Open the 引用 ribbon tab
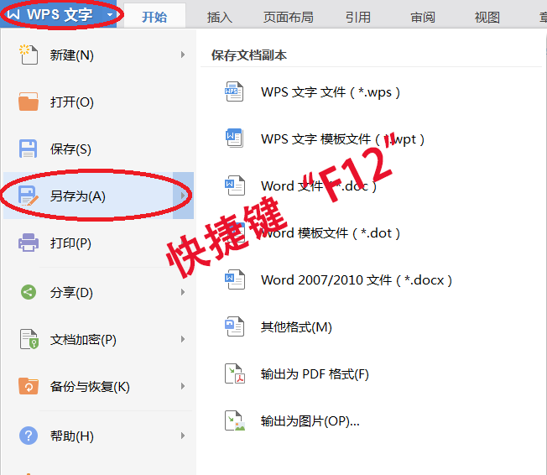Screen dimensions: 547x475 (358, 17)
